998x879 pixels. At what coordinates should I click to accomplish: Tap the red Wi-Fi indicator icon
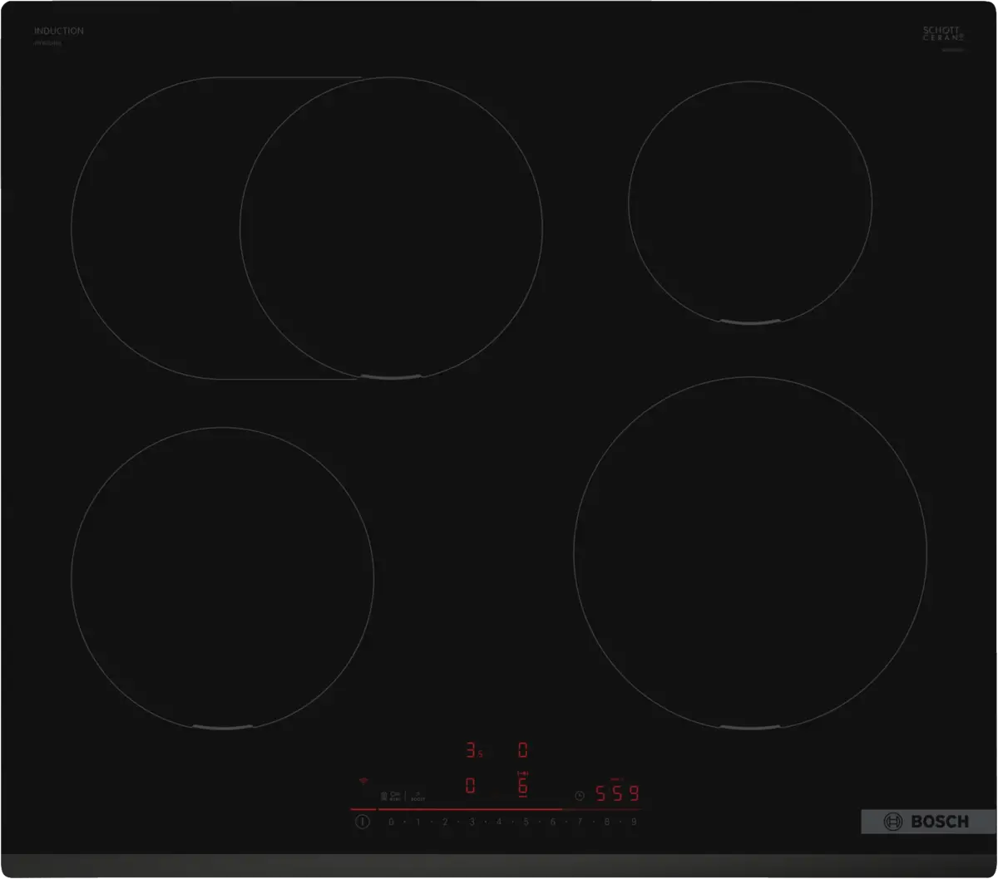pos(363,782)
